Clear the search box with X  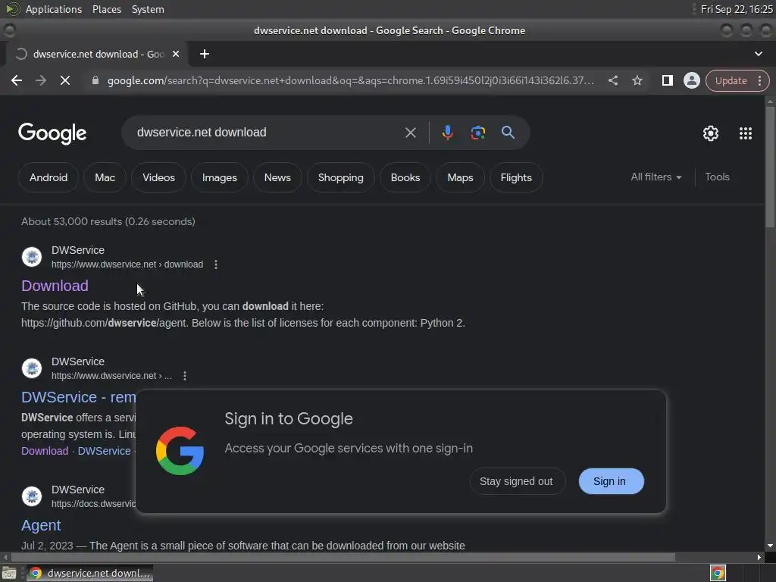point(410,133)
